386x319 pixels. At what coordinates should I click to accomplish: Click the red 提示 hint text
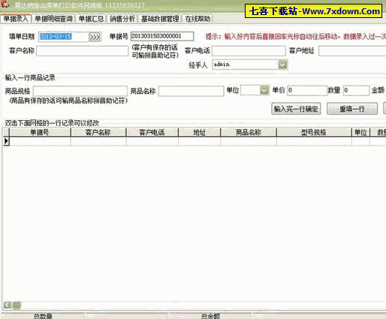tap(296, 37)
